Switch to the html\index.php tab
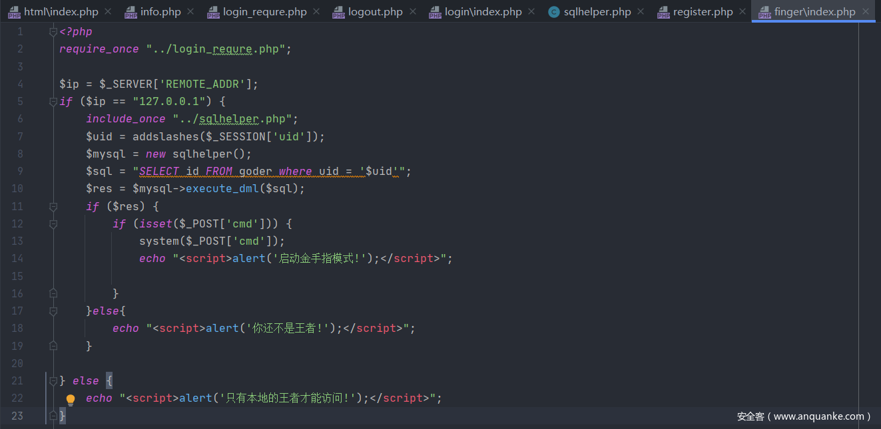 click(61, 12)
